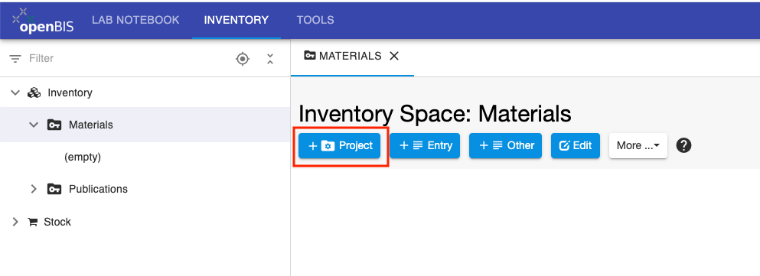Click the locate target icon in sidebar
This screenshot has width=760, height=276.
(243, 59)
